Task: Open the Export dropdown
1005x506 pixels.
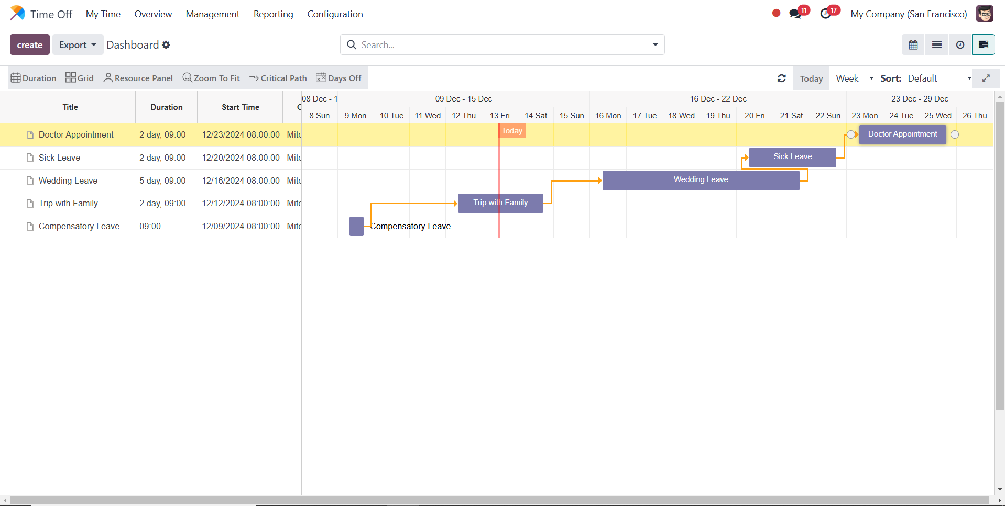Action: (78, 45)
